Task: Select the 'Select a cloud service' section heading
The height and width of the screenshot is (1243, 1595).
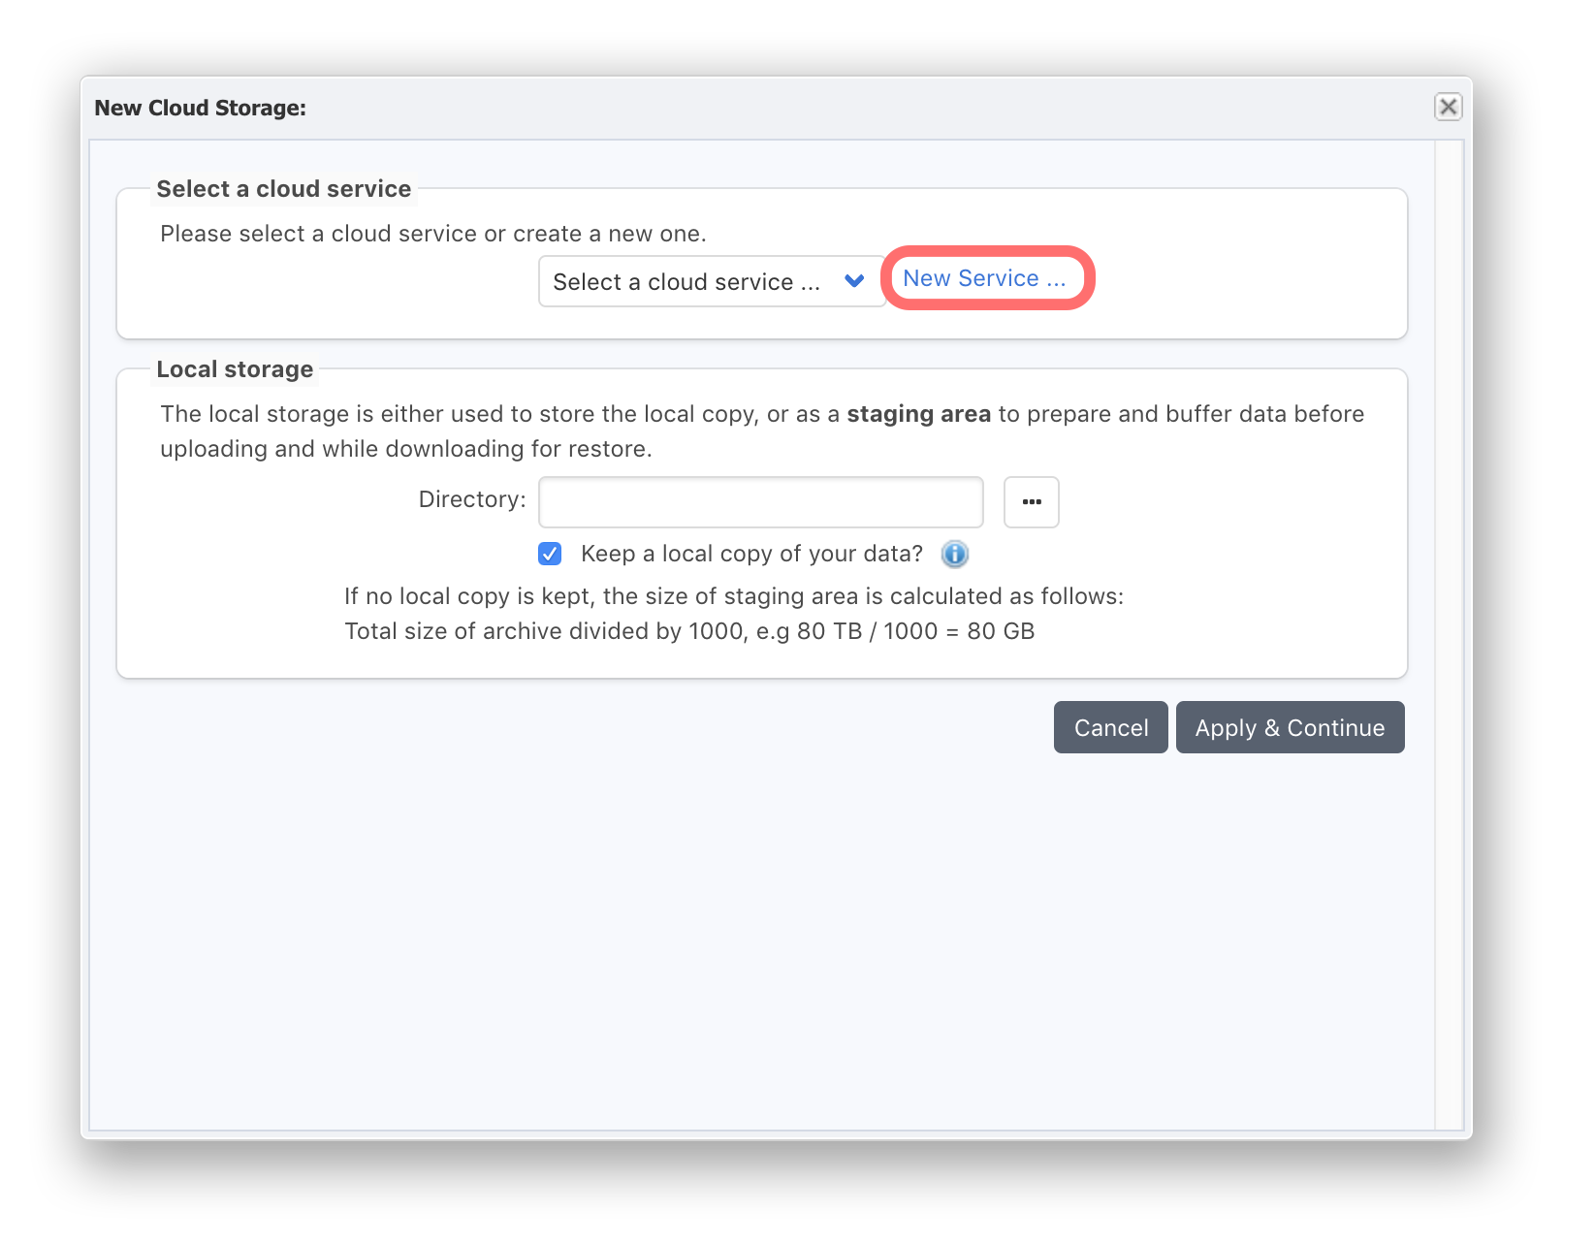Action: [284, 189]
